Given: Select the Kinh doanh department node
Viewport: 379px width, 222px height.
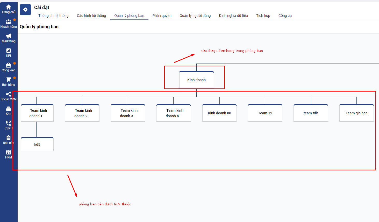Looking at the screenshot, I should (196, 80).
